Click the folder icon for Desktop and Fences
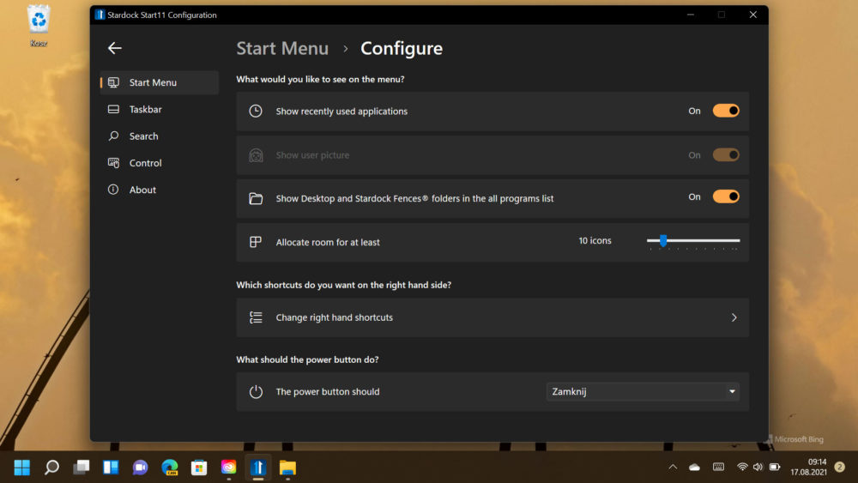858x483 pixels. [x=256, y=198]
